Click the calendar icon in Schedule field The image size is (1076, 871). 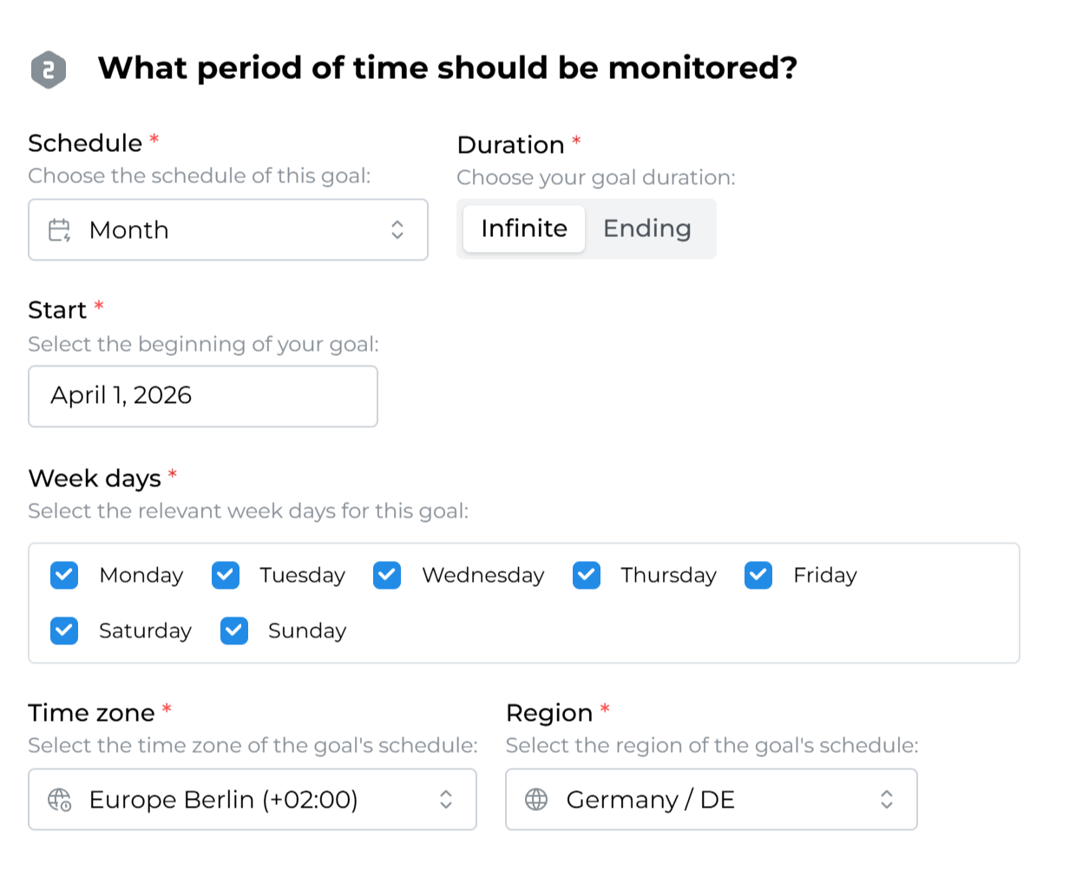click(60, 230)
